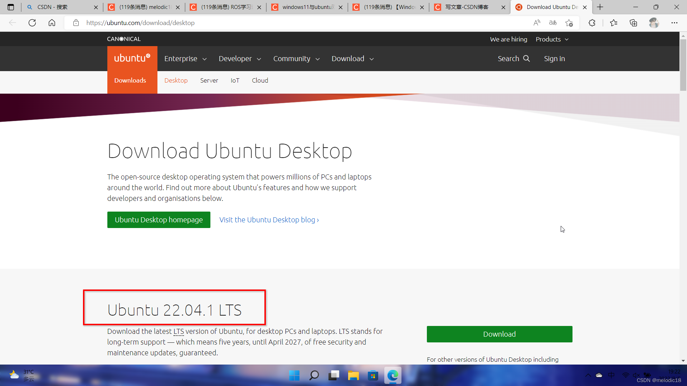Click the Ubuntu Desktop homepage button

[x=159, y=220]
